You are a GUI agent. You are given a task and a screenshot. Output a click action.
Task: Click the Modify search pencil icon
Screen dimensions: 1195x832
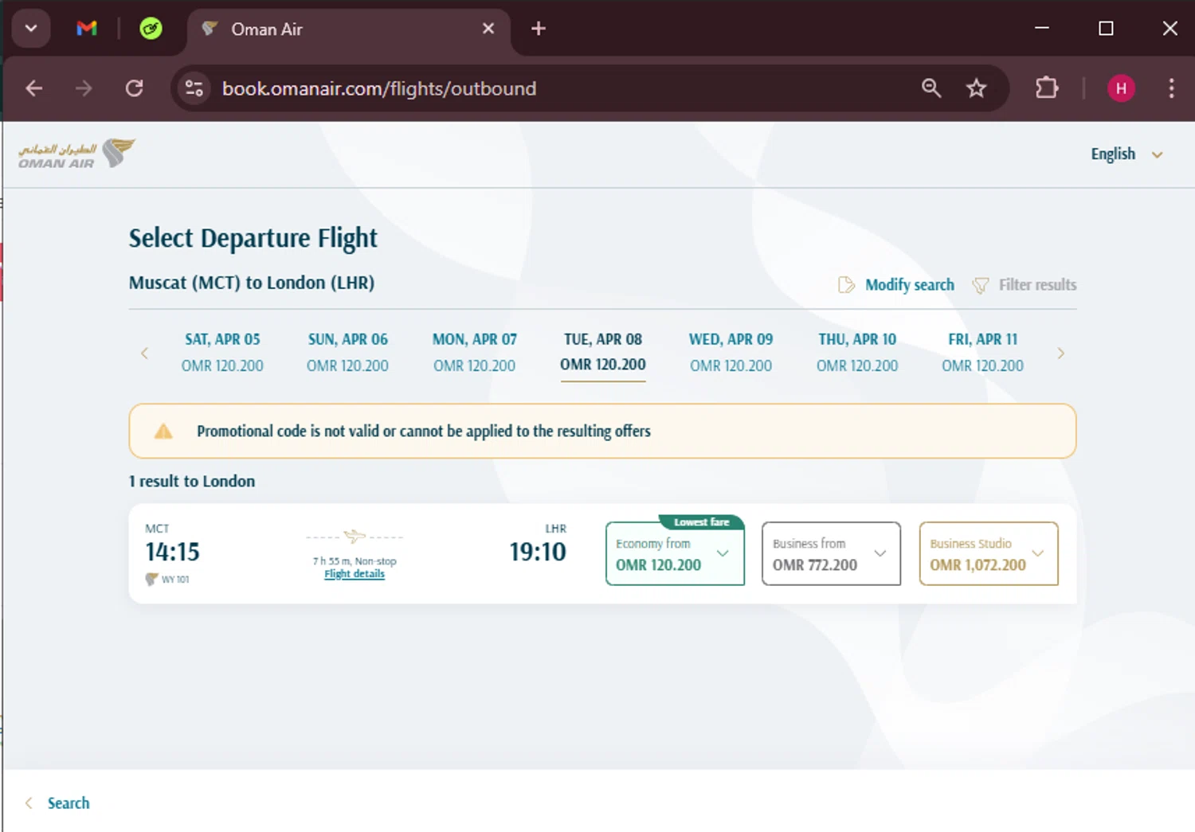(846, 285)
